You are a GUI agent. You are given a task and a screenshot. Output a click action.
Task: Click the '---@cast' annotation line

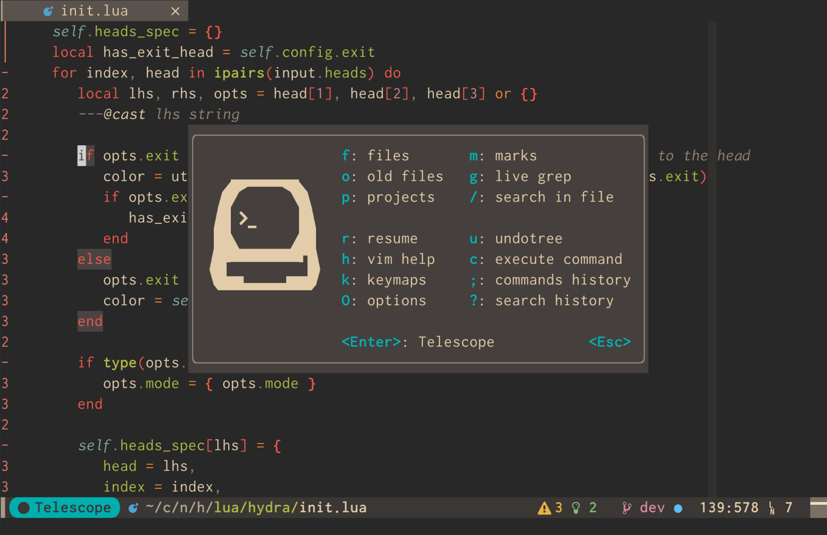click(158, 114)
